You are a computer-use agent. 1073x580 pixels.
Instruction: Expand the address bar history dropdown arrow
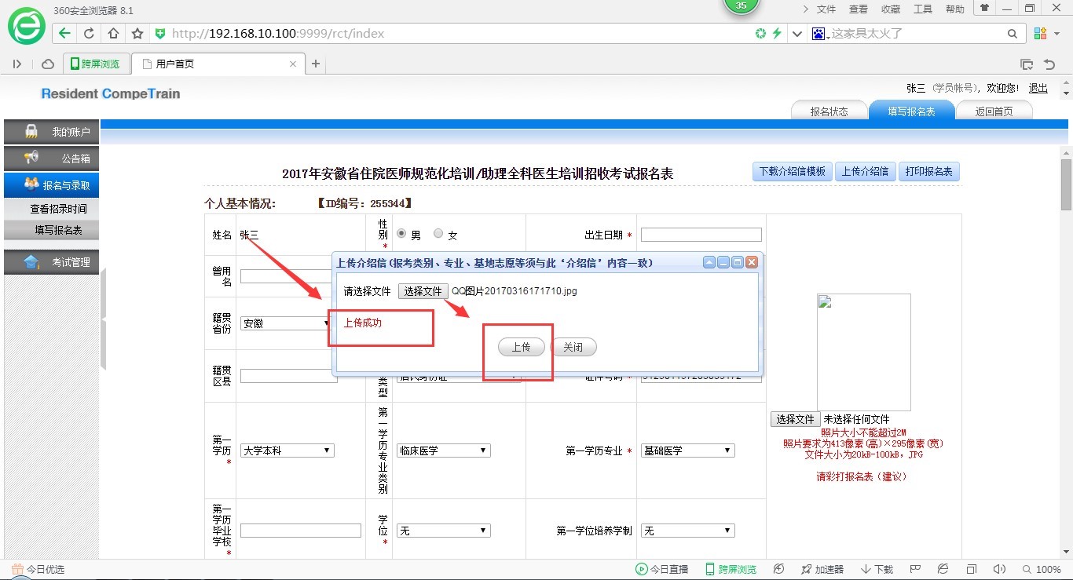point(797,34)
